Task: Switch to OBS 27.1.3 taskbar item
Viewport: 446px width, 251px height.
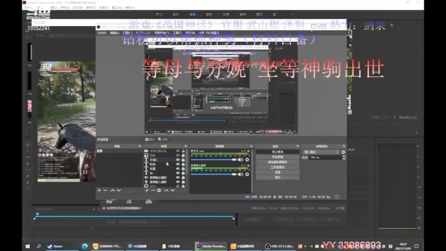Action: pos(281,246)
